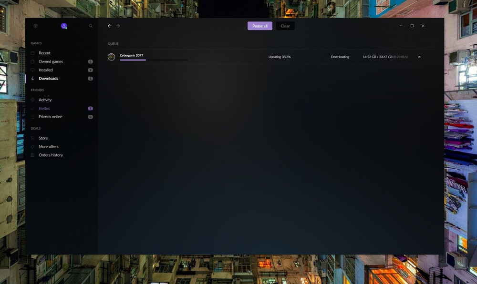The width and height of the screenshot is (477, 284).
Task: Cancel the Cyberpunk 2077 download
Action: [x=419, y=57]
